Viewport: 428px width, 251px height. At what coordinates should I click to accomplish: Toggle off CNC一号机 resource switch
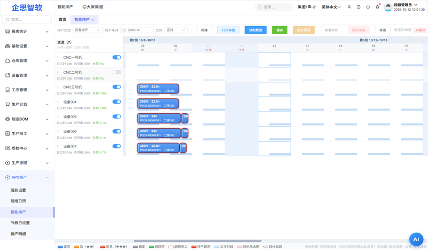tap(117, 57)
